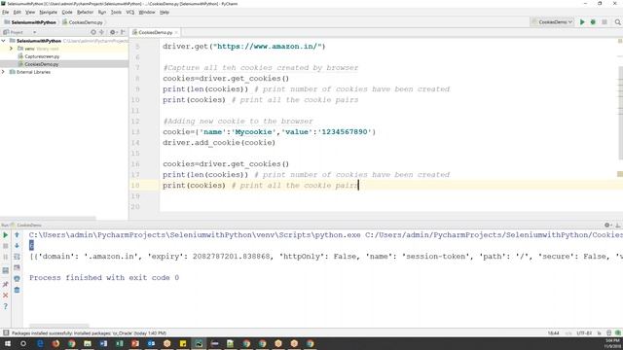Click the yellow warning marker in editor stripe
The height and width of the screenshot is (350, 623).
coord(620,174)
